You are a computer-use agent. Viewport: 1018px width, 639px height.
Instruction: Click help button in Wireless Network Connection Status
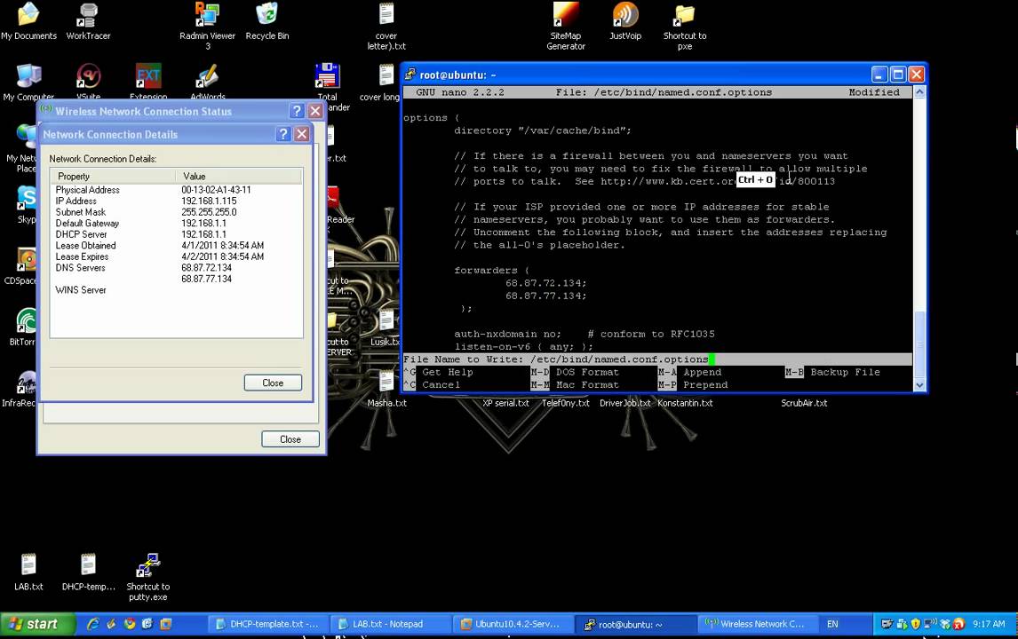[x=297, y=111]
